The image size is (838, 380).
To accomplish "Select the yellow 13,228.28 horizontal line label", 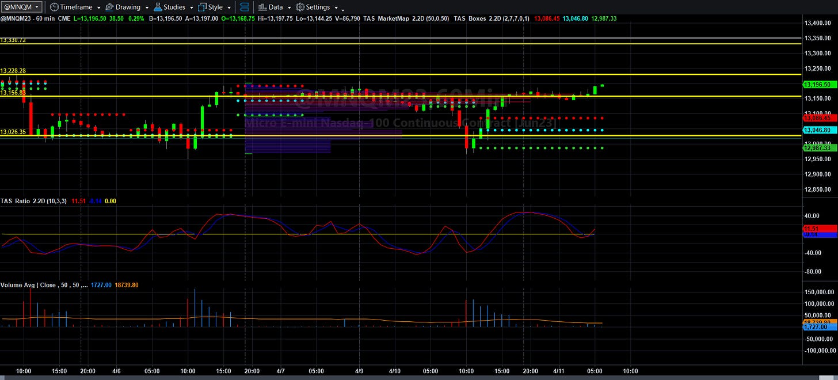I will coord(13,71).
